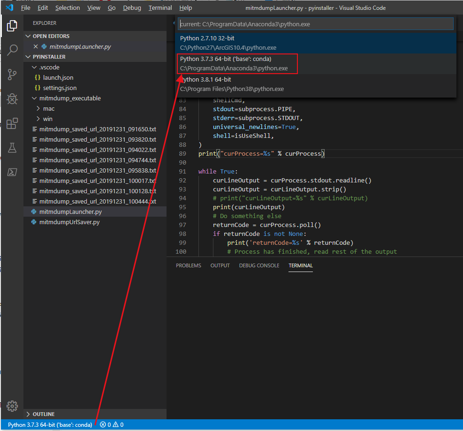This screenshot has height=431, width=463.
Task: Open the Debug view icon
Action: (12, 99)
